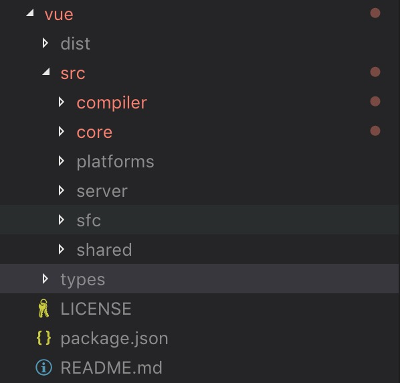Image resolution: width=400 pixels, height=383 pixels.
Task: Collapse the src folder arrow
Action: pos(46,72)
